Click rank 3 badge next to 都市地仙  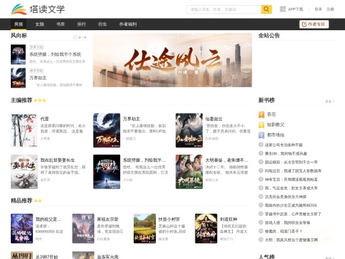click(262, 135)
